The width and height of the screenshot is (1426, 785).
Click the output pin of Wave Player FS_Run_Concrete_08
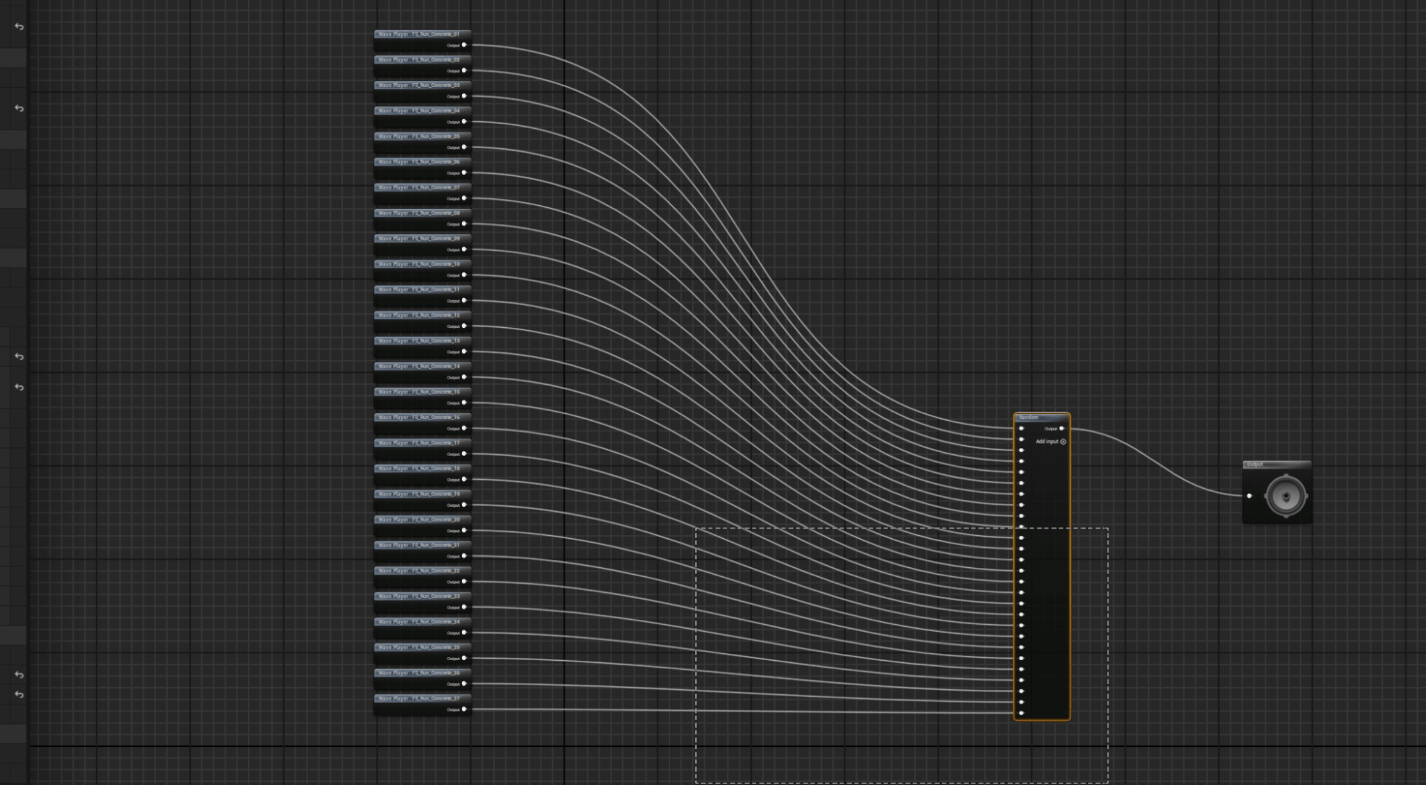coord(464,224)
